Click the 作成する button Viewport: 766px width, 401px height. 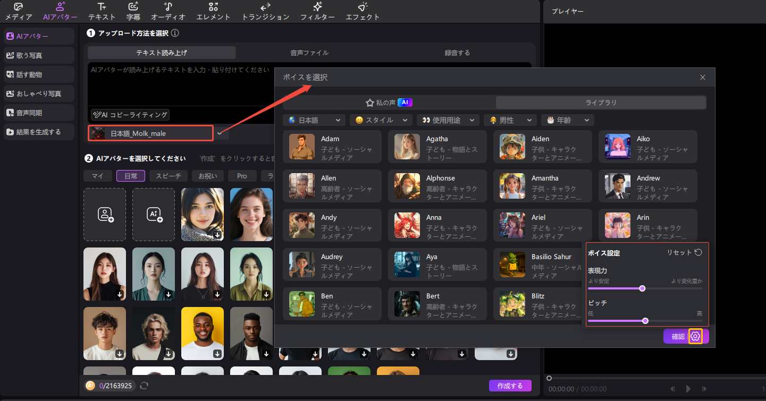[510, 386]
